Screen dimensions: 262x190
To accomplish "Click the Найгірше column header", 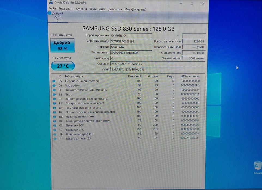I will pyautogui.click(x=151, y=76).
